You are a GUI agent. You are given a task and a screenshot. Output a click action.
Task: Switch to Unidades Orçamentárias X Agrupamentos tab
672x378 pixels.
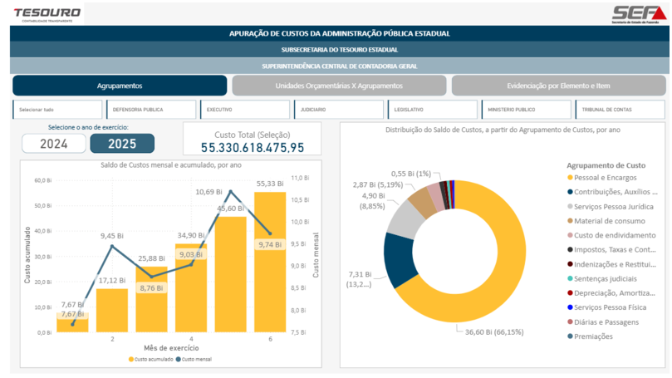pos(339,86)
